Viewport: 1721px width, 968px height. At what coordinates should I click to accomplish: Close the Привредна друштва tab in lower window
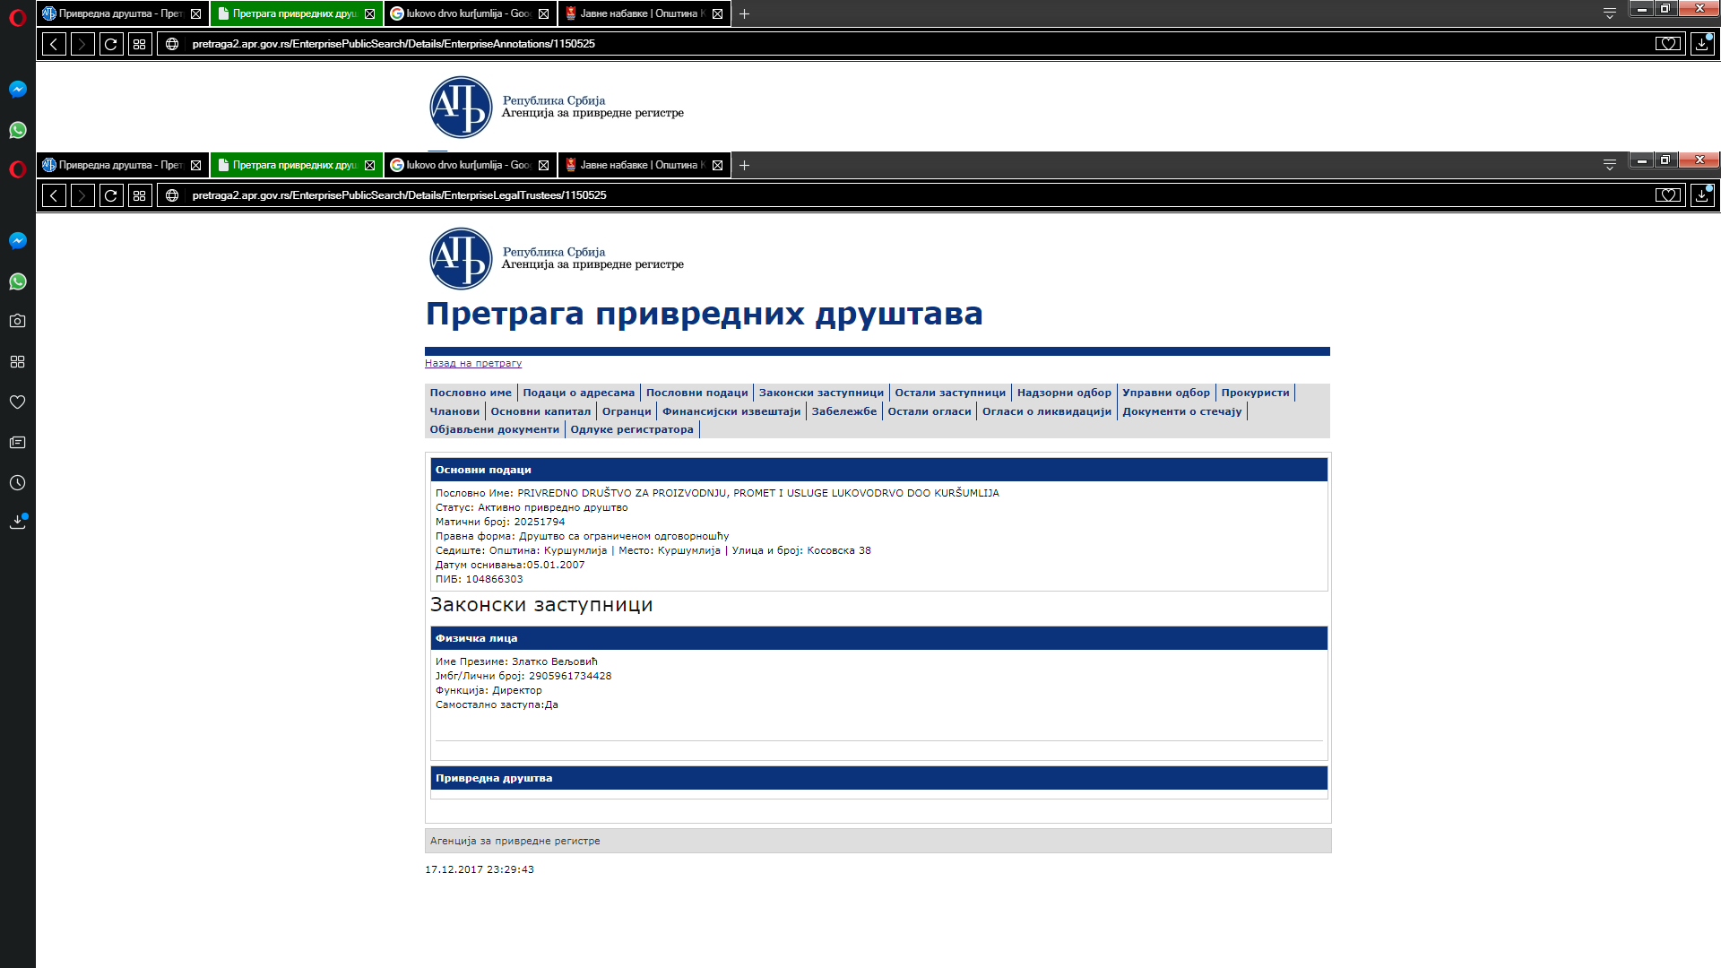pos(195,165)
